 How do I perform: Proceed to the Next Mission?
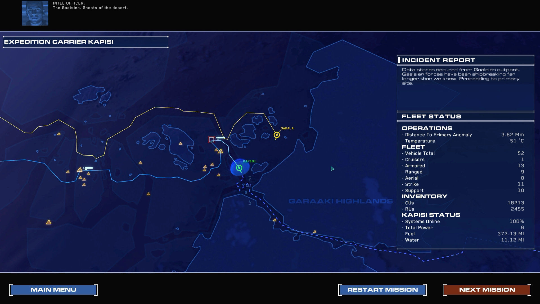pos(487,290)
